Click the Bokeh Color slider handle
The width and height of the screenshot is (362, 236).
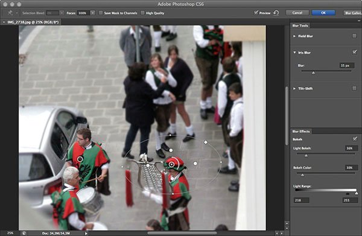click(302, 175)
